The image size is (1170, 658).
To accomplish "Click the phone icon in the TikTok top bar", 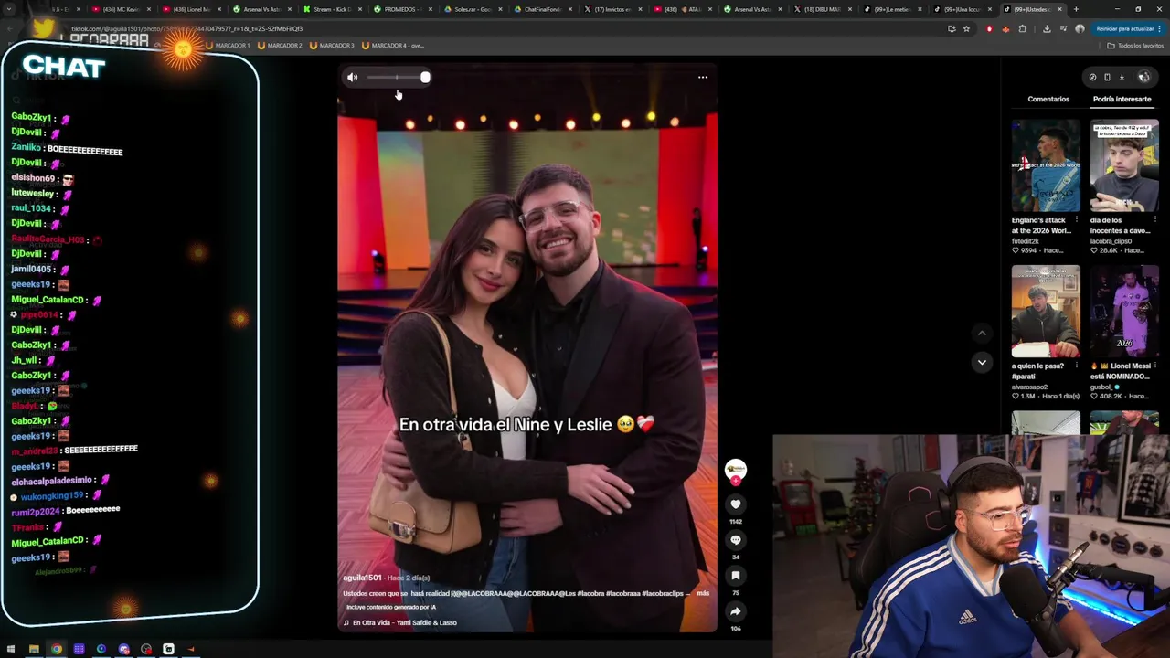I will pyautogui.click(x=1107, y=78).
